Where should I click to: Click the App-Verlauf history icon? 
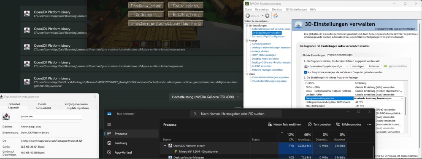[x=109, y=152]
